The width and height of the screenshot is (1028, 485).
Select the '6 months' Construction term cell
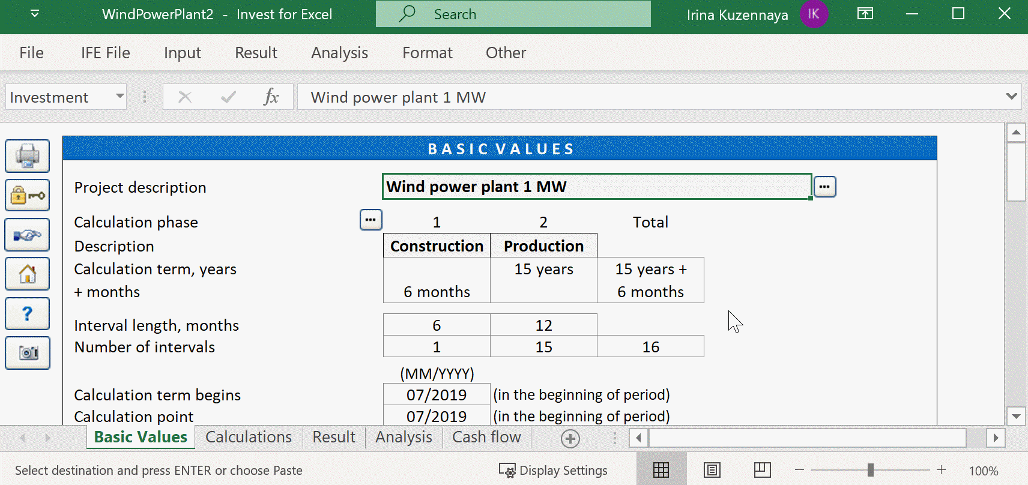coord(437,292)
